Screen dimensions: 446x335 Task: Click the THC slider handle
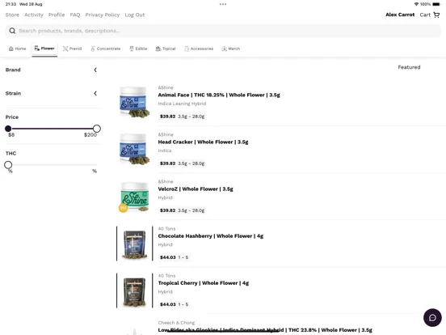8,165
